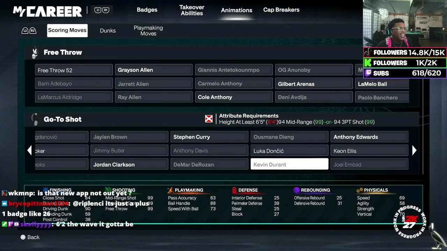
Task: Choose Gilbert Arenas free throw
Action: 314,83
